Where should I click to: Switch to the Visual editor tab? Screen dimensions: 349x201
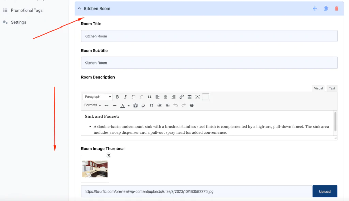[x=318, y=88]
